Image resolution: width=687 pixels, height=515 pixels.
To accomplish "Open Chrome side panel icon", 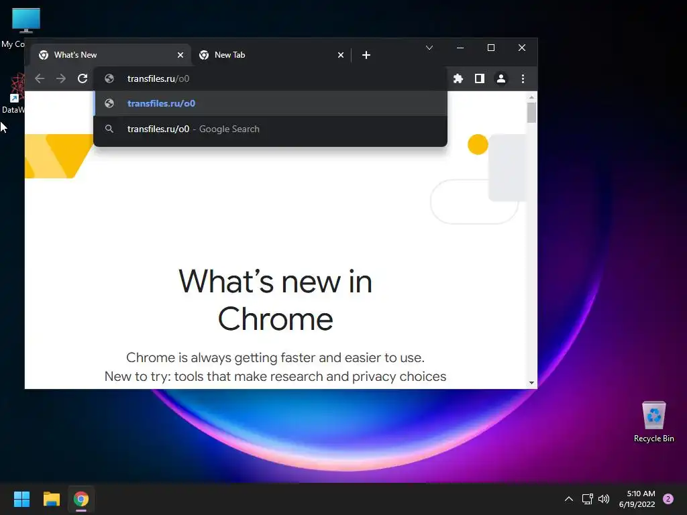I will coord(479,79).
